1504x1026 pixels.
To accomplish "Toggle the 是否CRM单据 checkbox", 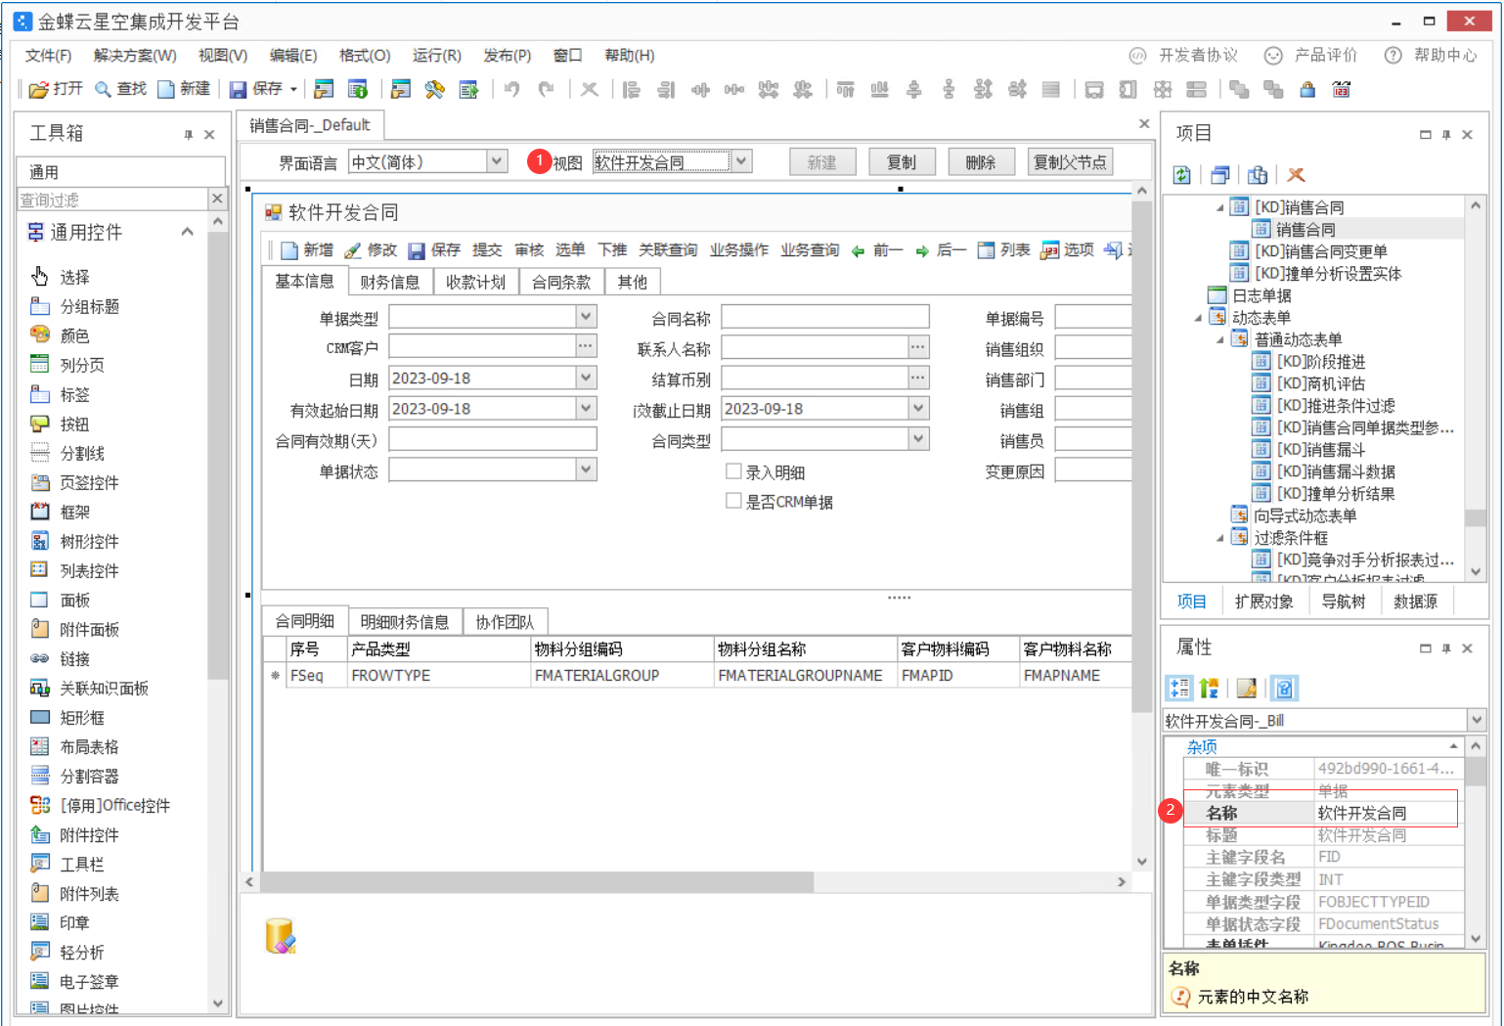I will click(733, 501).
